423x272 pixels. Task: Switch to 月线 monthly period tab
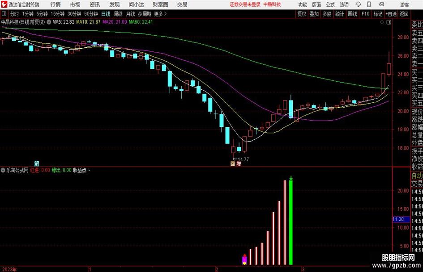130,14
